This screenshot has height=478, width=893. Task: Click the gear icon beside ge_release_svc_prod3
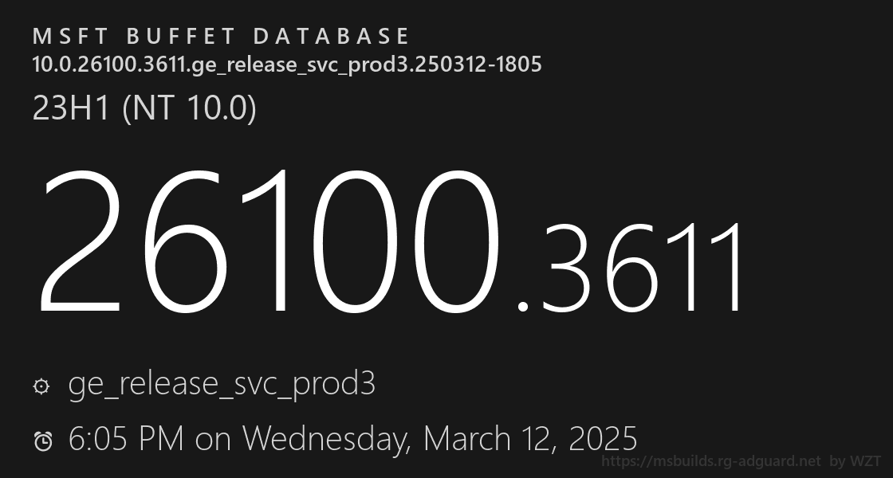tap(41, 387)
